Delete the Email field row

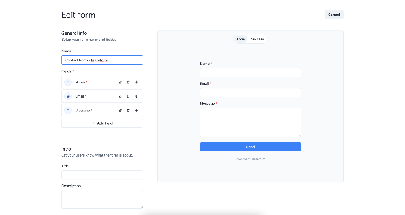pos(128,96)
